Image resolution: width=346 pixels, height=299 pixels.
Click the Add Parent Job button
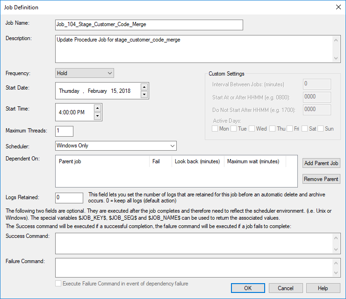[x=321, y=163]
